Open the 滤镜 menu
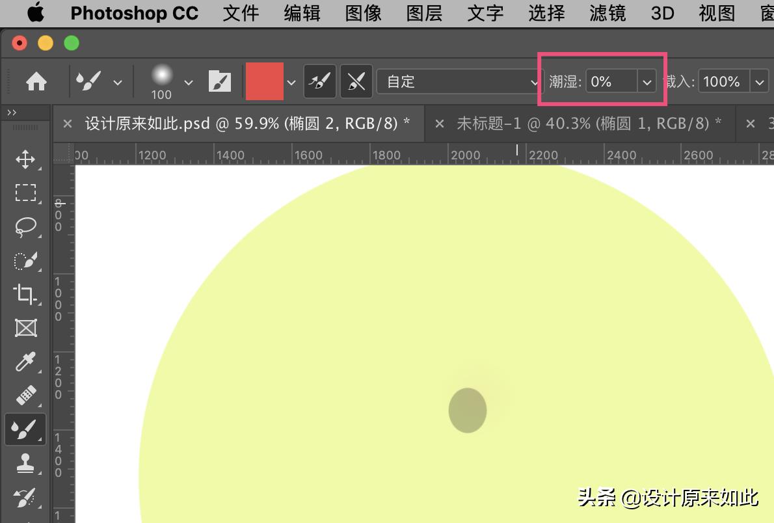Viewport: 774px width, 523px height. [x=607, y=13]
